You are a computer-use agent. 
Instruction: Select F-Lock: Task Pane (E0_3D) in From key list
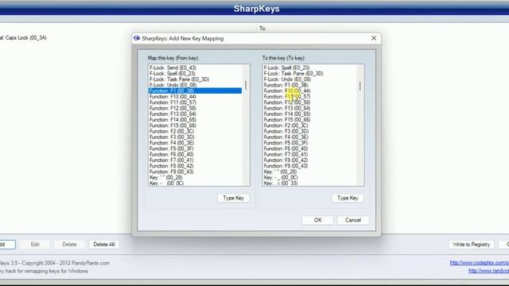[x=195, y=79]
